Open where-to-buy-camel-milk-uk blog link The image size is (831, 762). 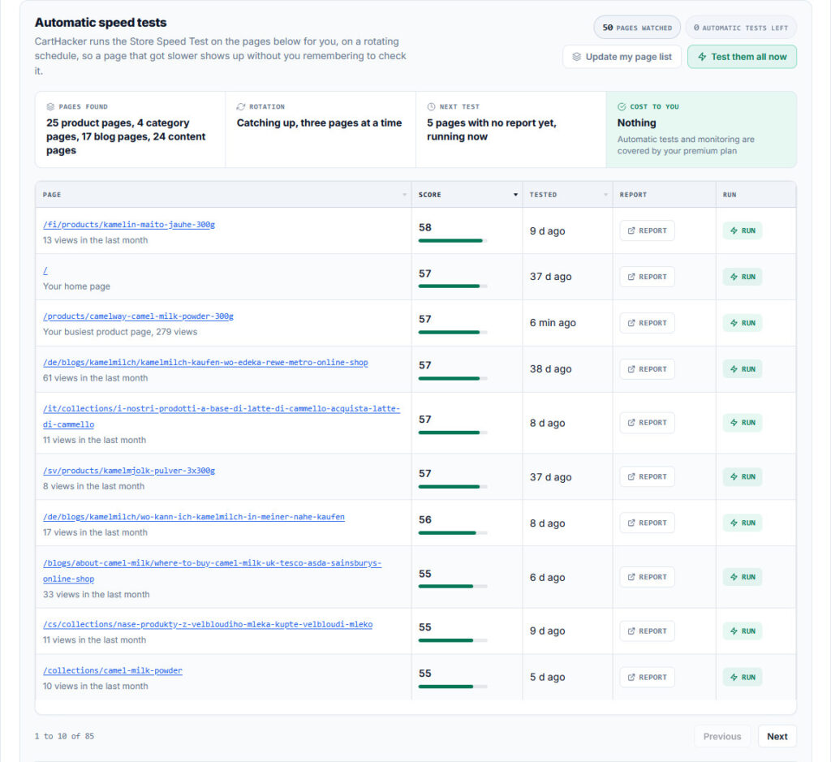point(212,570)
